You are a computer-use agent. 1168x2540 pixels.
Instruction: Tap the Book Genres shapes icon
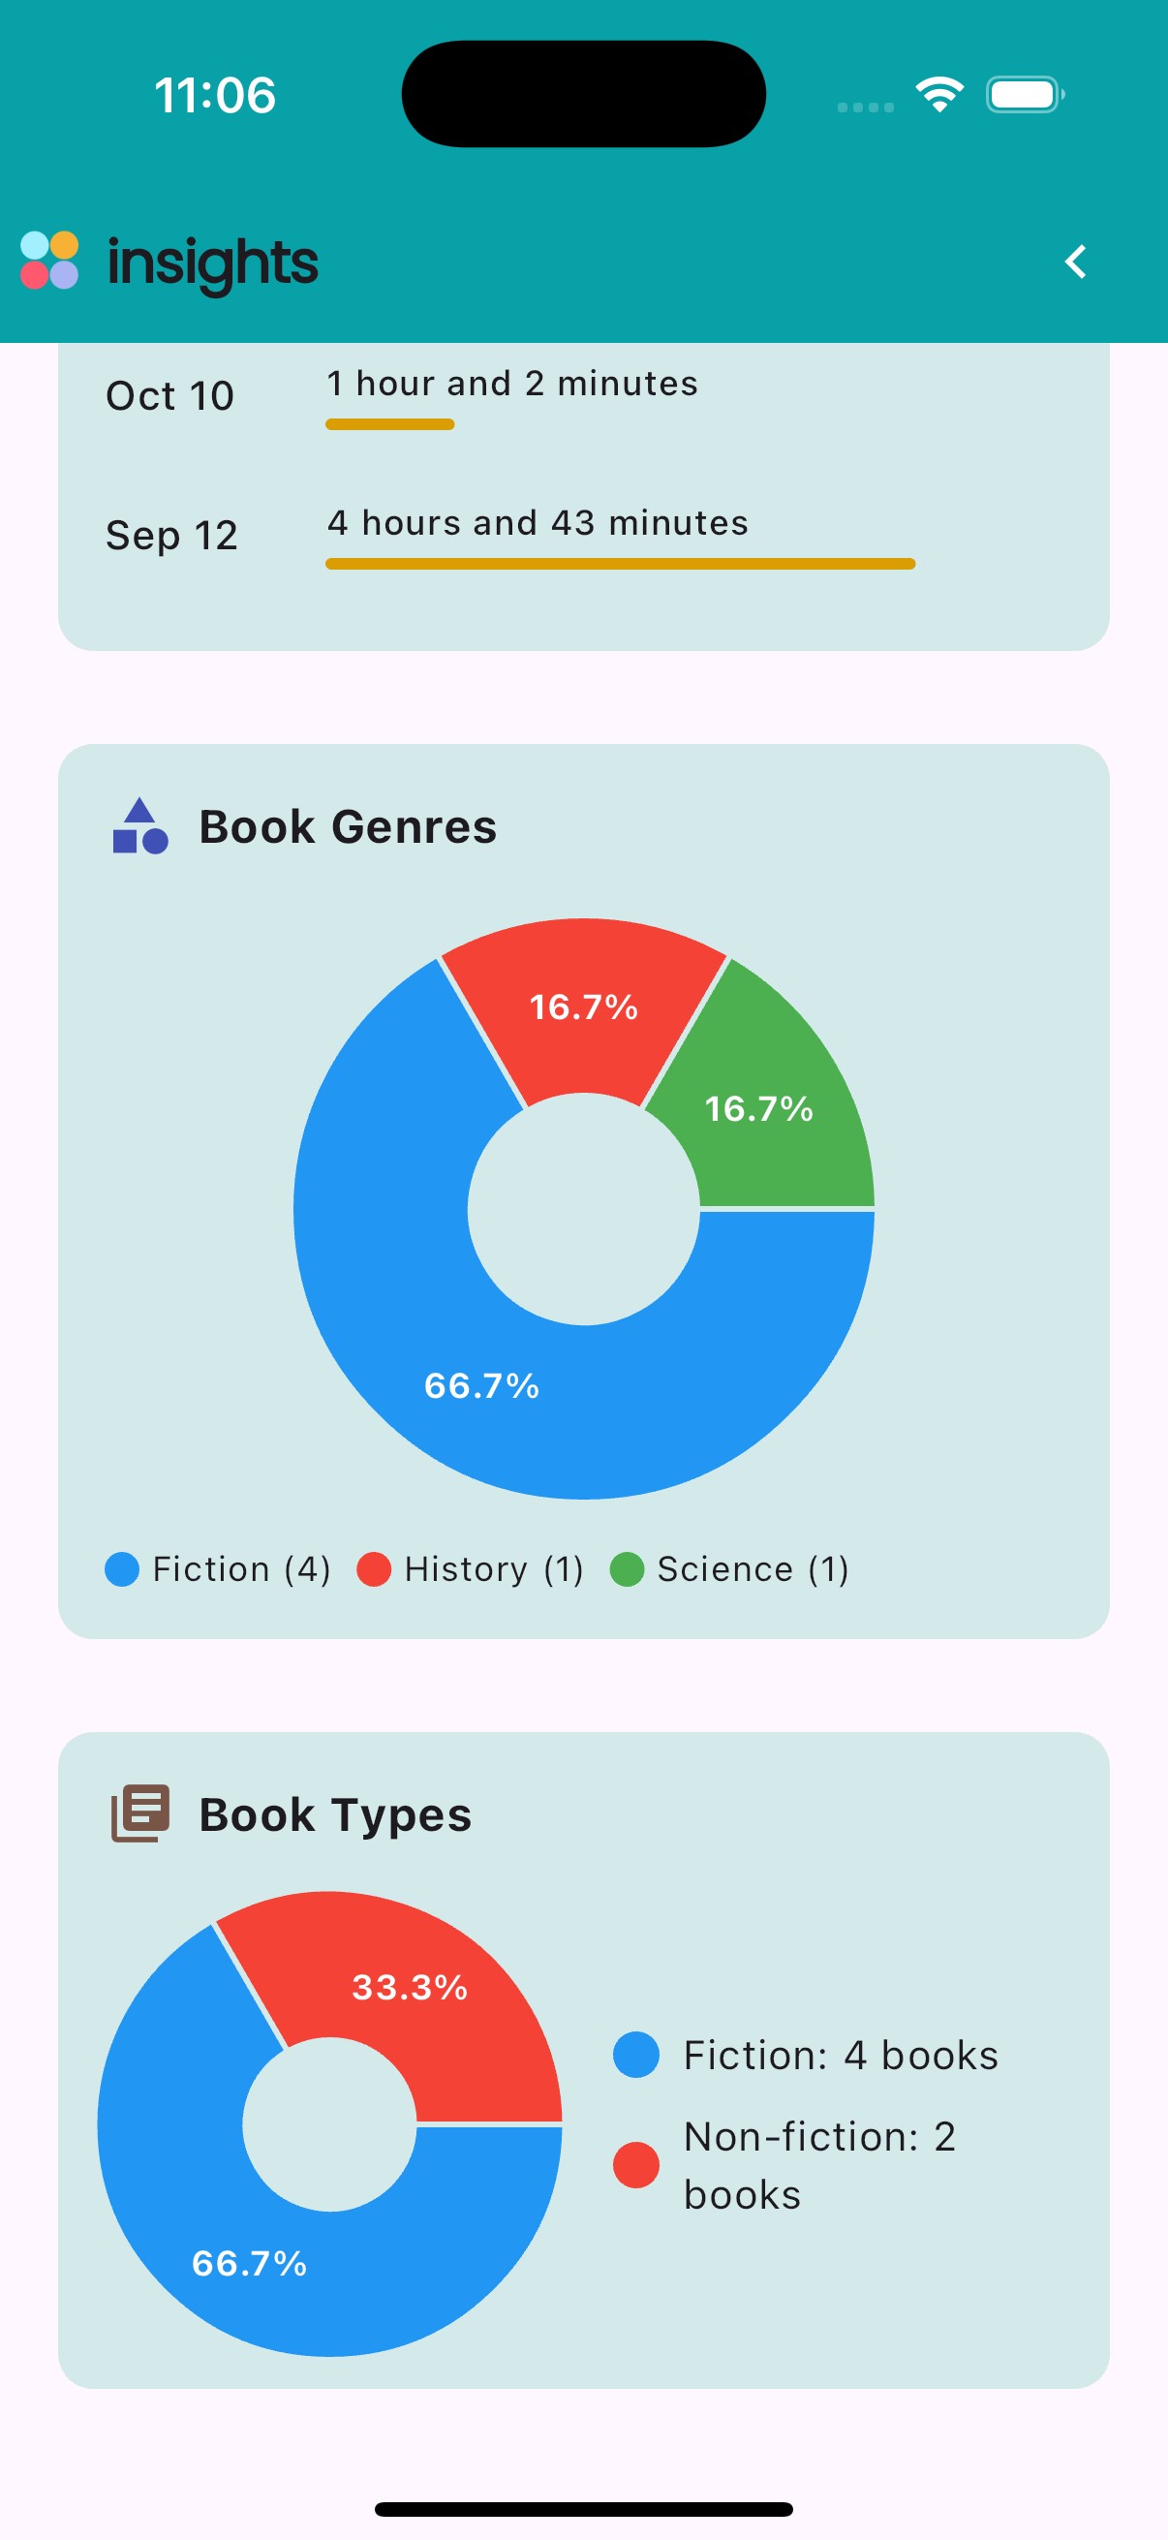point(140,826)
